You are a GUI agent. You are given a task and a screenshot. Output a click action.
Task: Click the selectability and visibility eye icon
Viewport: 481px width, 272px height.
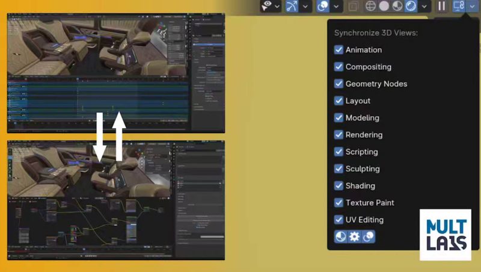click(x=267, y=6)
